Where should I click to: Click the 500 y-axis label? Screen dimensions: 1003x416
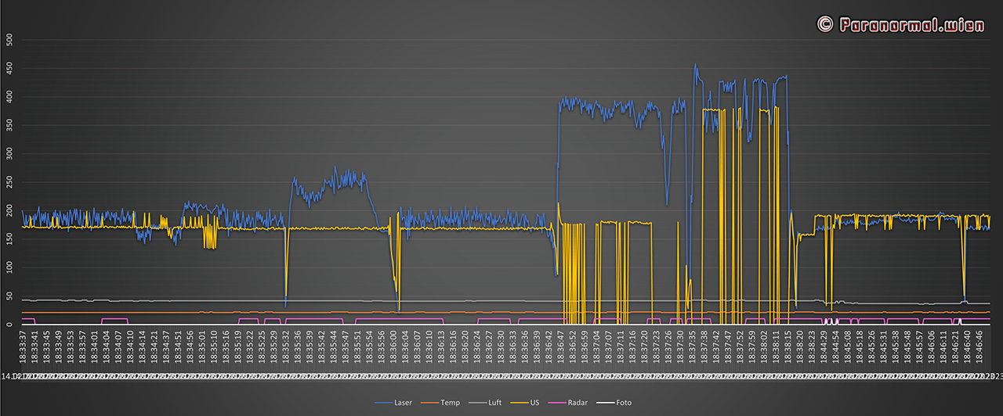click(9, 39)
